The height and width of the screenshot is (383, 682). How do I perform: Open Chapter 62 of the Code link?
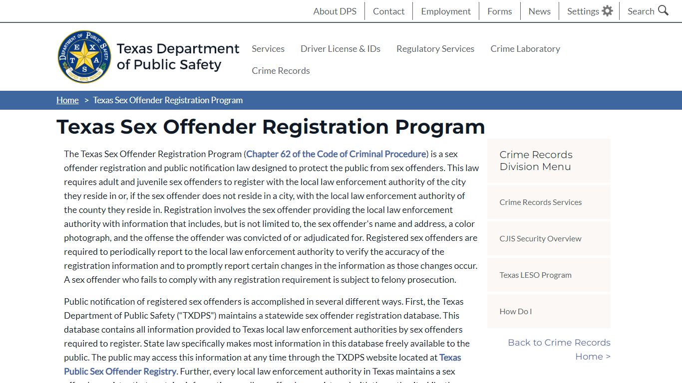(x=336, y=154)
